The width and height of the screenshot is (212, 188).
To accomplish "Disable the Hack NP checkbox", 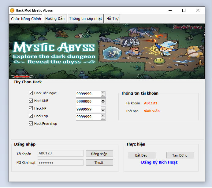I will click(31, 108).
